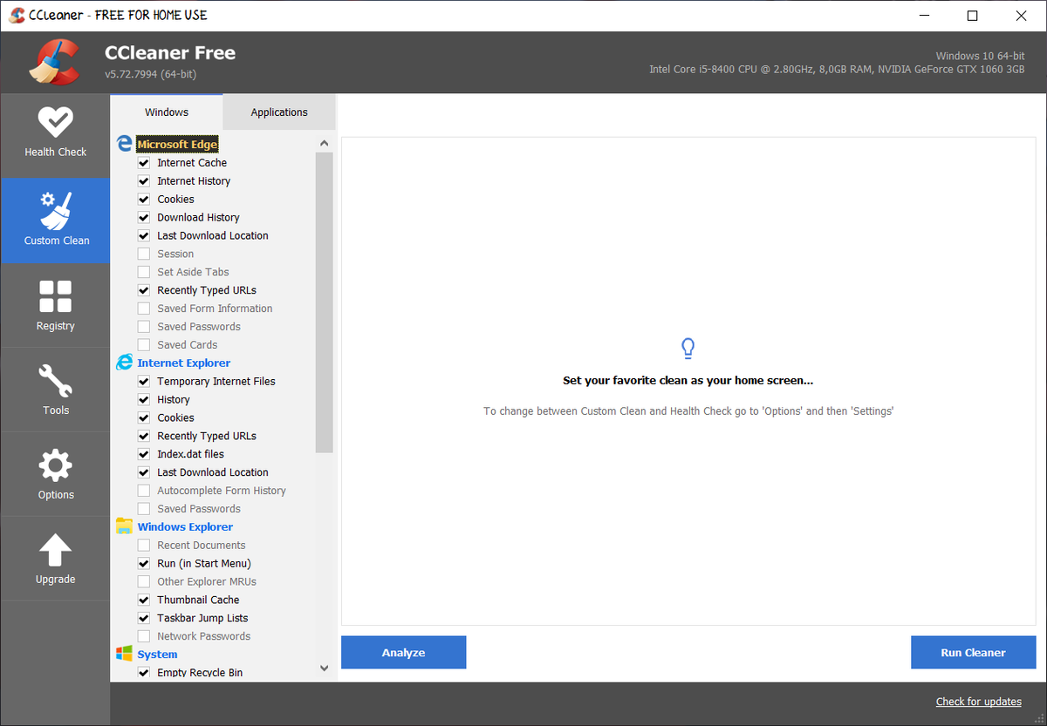Image resolution: width=1047 pixels, height=726 pixels.
Task: Expand the System section
Action: [x=157, y=654]
